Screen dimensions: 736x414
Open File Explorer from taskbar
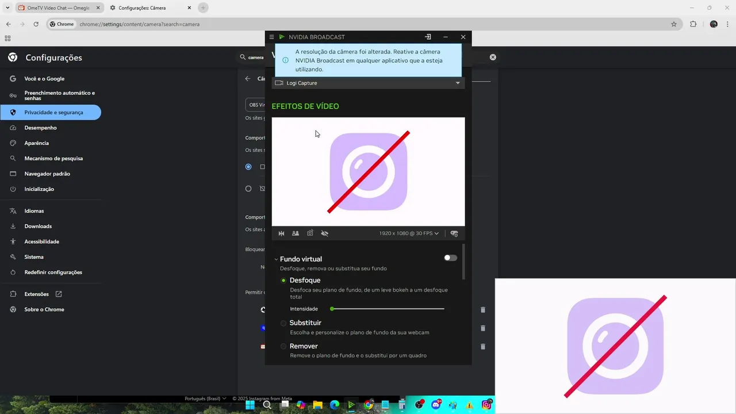coord(317,405)
